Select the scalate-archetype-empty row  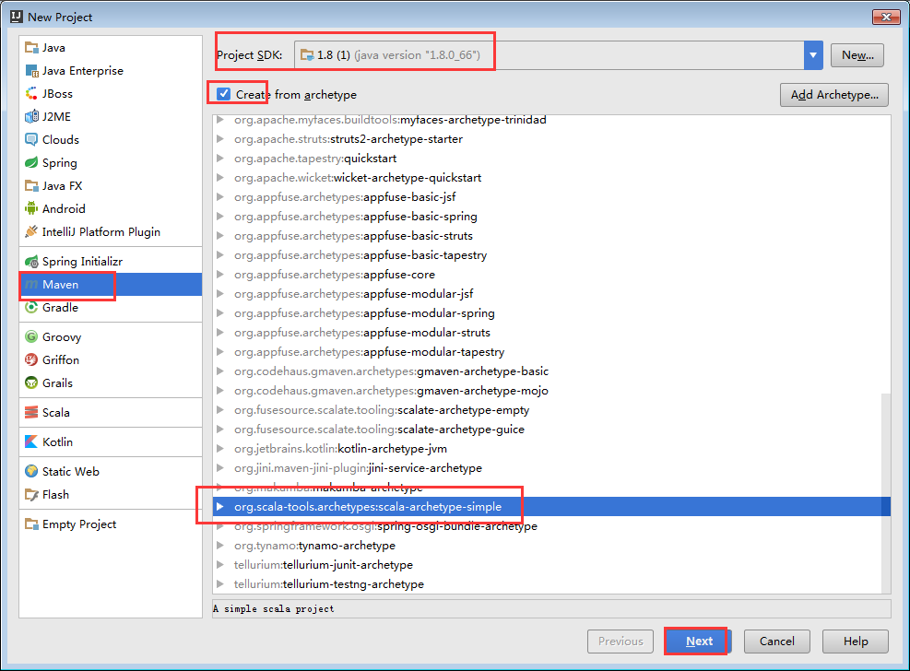pos(551,410)
